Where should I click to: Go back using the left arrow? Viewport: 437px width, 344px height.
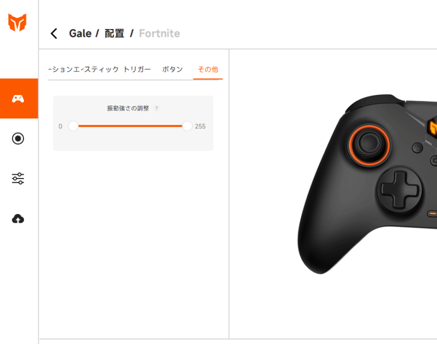coord(54,33)
